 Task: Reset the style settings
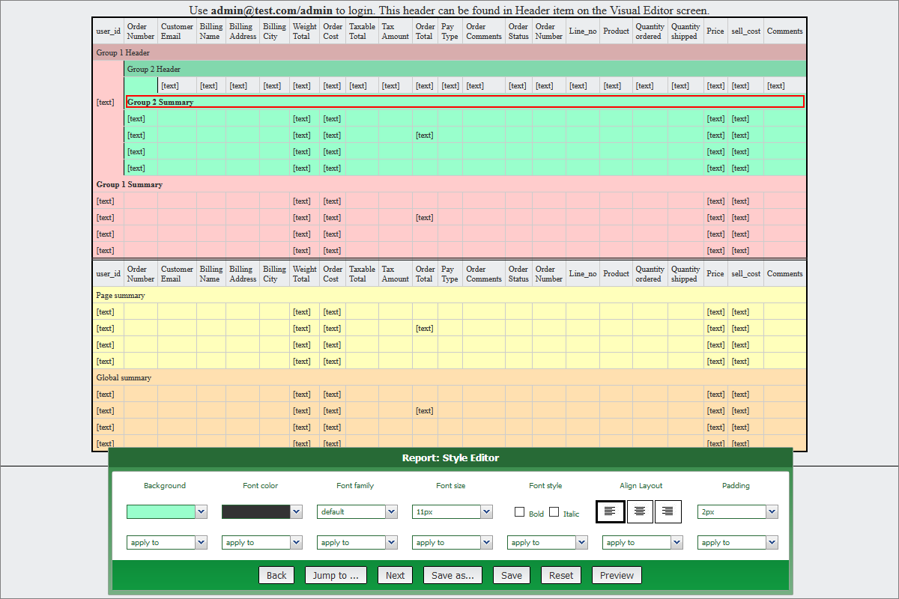pyautogui.click(x=560, y=575)
